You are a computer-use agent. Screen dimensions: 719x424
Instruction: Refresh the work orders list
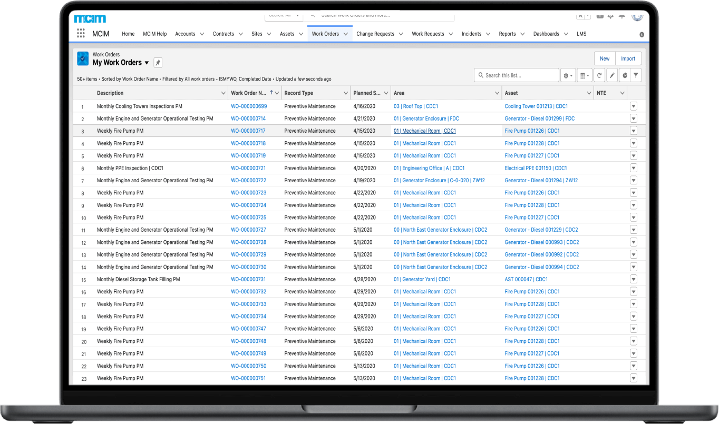tap(599, 75)
